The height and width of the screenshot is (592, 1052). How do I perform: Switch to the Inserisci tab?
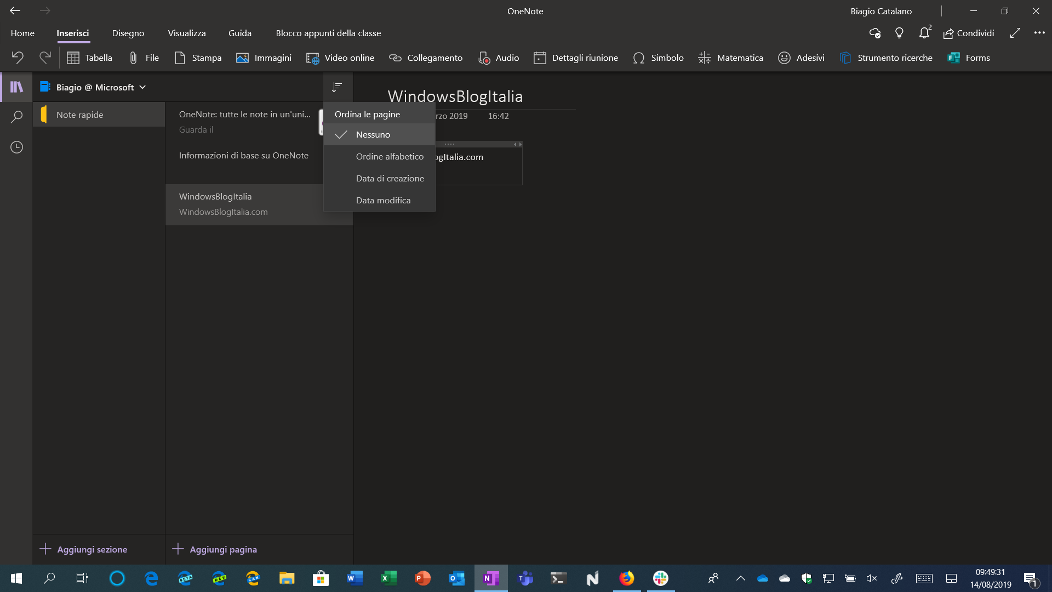pyautogui.click(x=73, y=33)
